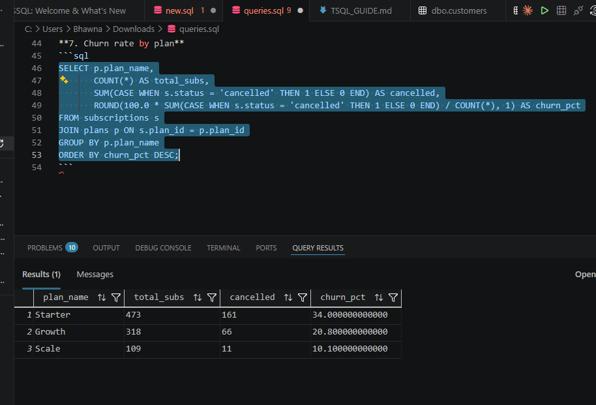Sort the plan_name column
This screenshot has width=596, height=405.
pos(102,297)
